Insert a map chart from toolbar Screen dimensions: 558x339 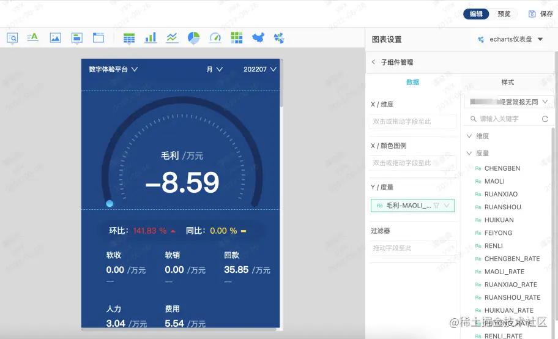tap(258, 38)
